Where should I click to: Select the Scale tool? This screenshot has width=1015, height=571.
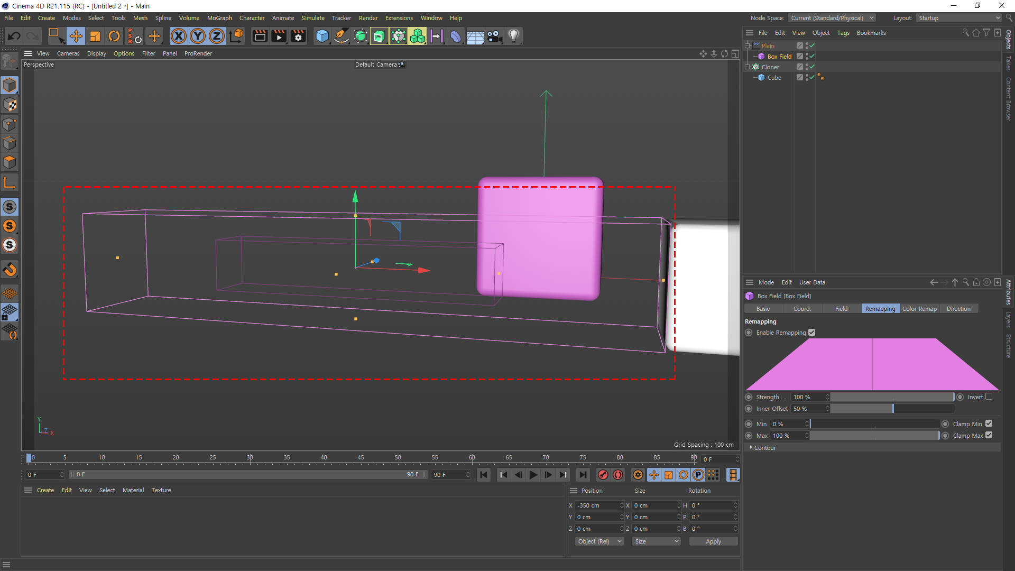point(95,36)
